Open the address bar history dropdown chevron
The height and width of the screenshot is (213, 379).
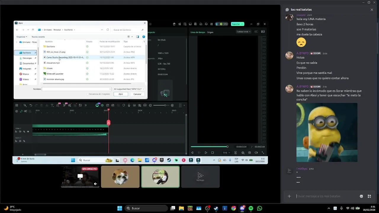tap(102, 30)
